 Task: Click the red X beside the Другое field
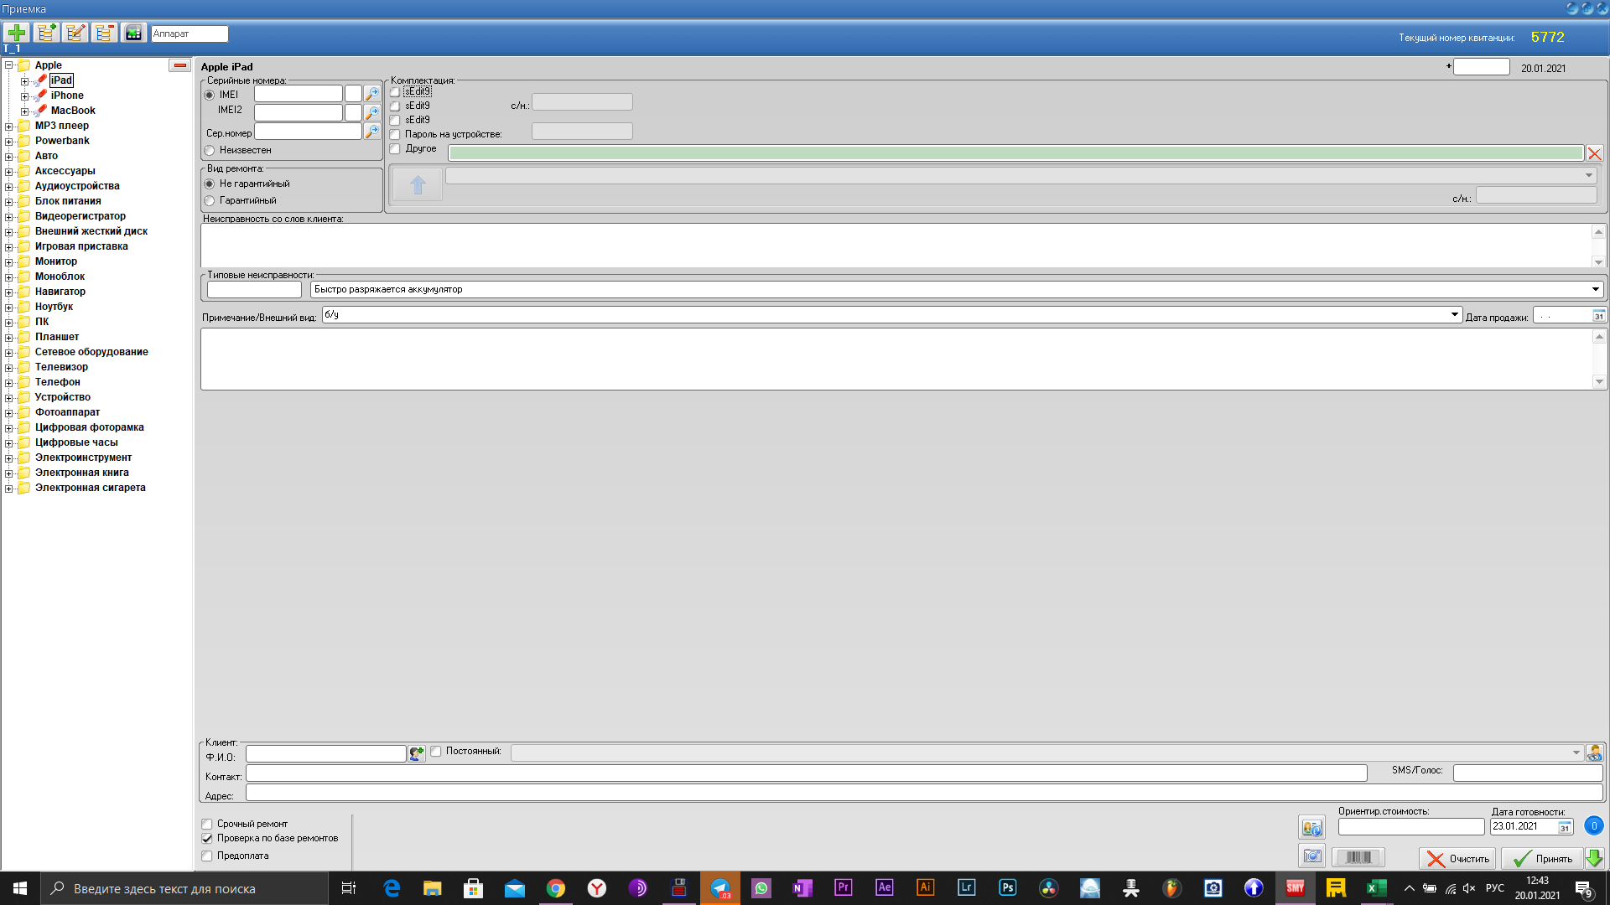[1594, 153]
